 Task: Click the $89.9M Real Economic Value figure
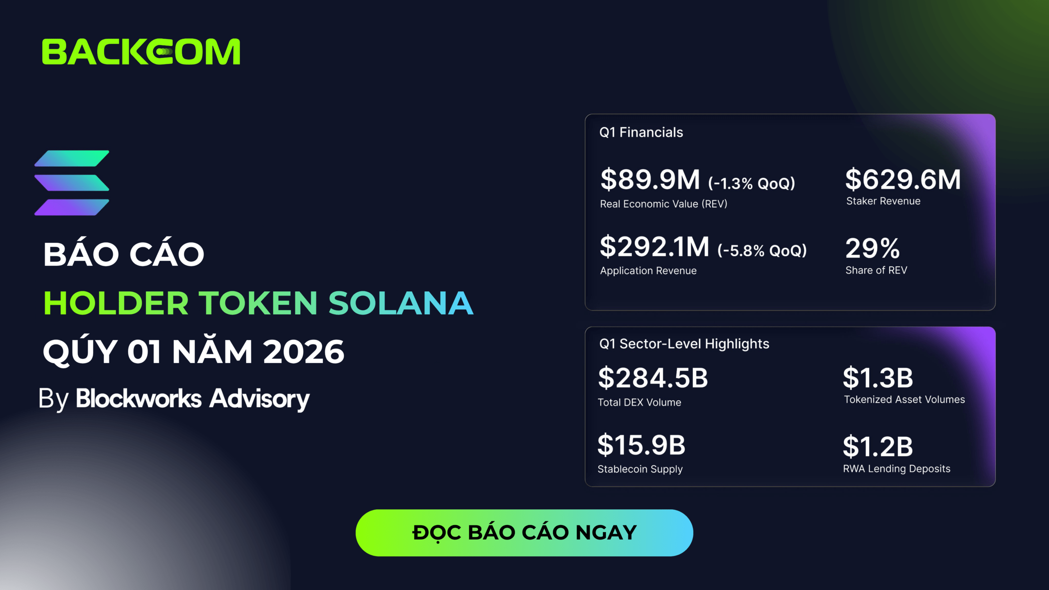650,179
